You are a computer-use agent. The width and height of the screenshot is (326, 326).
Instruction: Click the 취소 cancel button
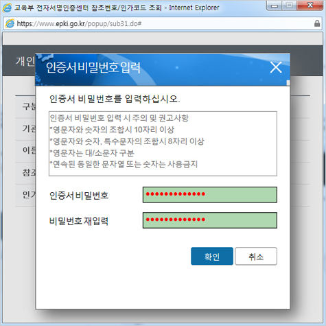(x=256, y=256)
